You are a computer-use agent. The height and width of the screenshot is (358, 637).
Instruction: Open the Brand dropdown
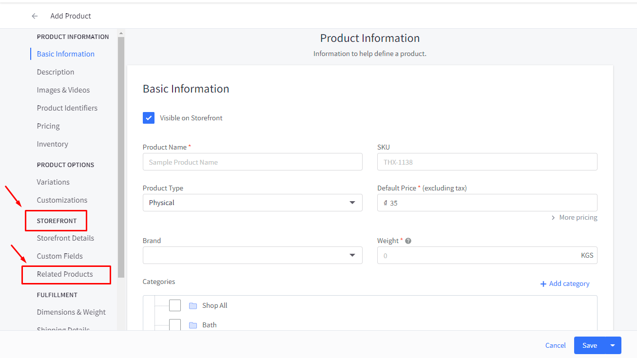(x=252, y=255)
